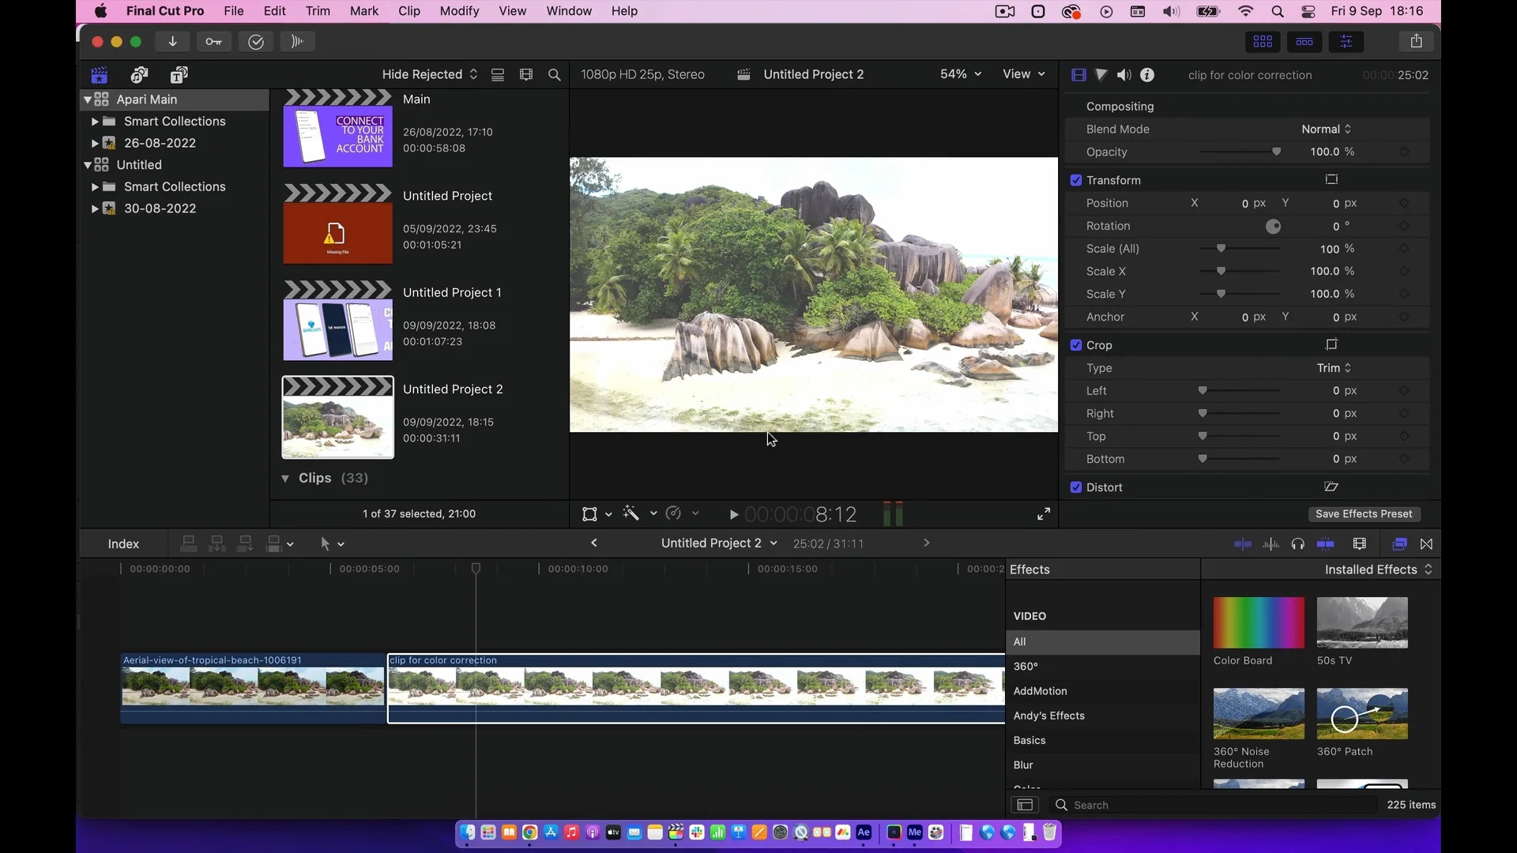Screen dimensions: 1517x853
Task: Open the Mark menu
Action: 364,11
